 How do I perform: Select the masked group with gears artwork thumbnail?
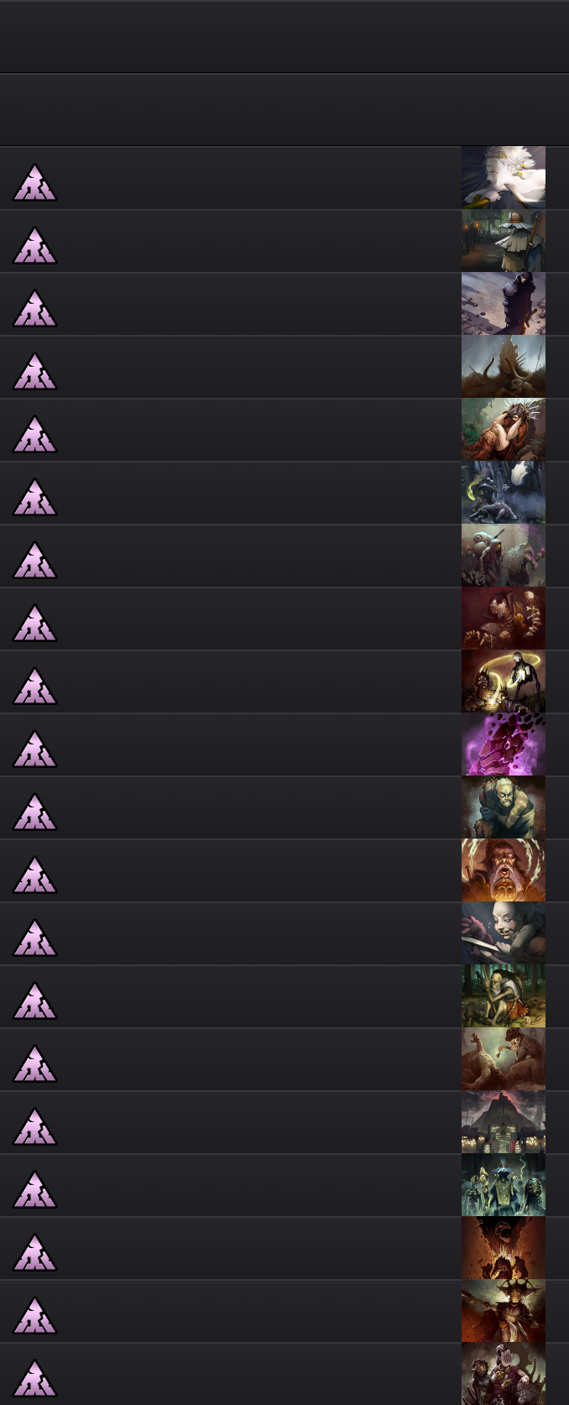pos(504,1374)
